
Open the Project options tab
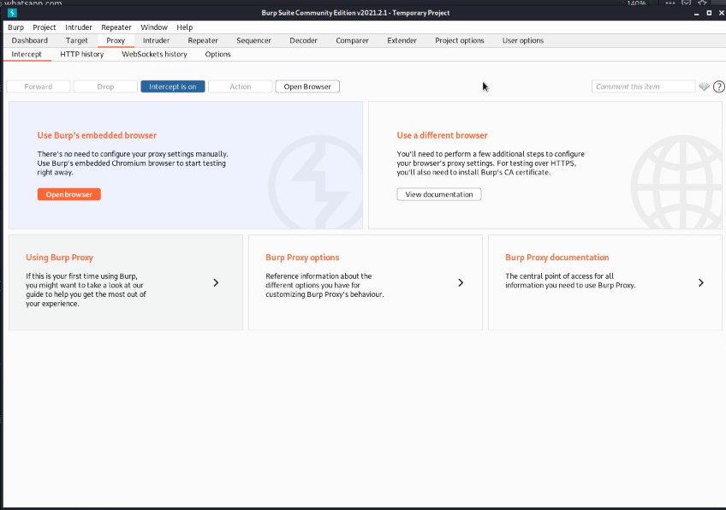pos(460,41)
